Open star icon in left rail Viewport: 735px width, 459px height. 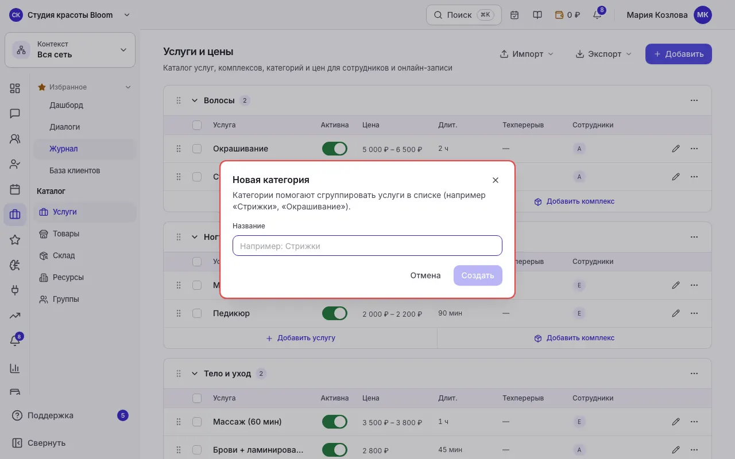15,240
